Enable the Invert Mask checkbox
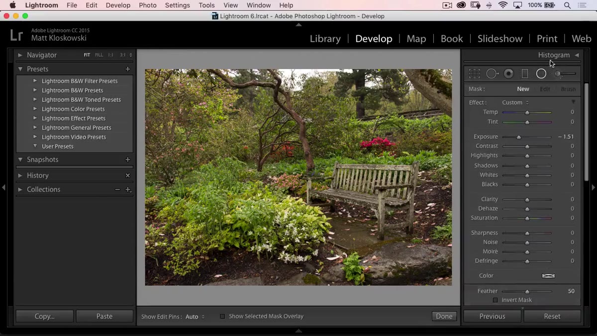The height and width of the screenshot is (336, 597). coord(495,300)
